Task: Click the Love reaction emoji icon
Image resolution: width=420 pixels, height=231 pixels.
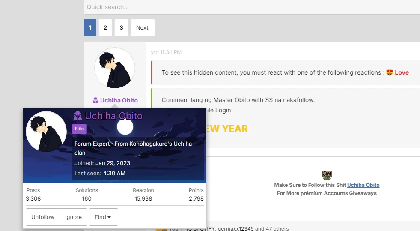Action: click(390, 72)
